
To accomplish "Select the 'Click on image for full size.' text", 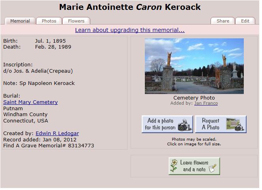I will coord(194,144).
